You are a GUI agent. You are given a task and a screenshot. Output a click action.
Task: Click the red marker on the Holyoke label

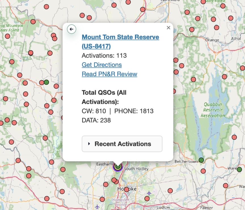(126, 189)
